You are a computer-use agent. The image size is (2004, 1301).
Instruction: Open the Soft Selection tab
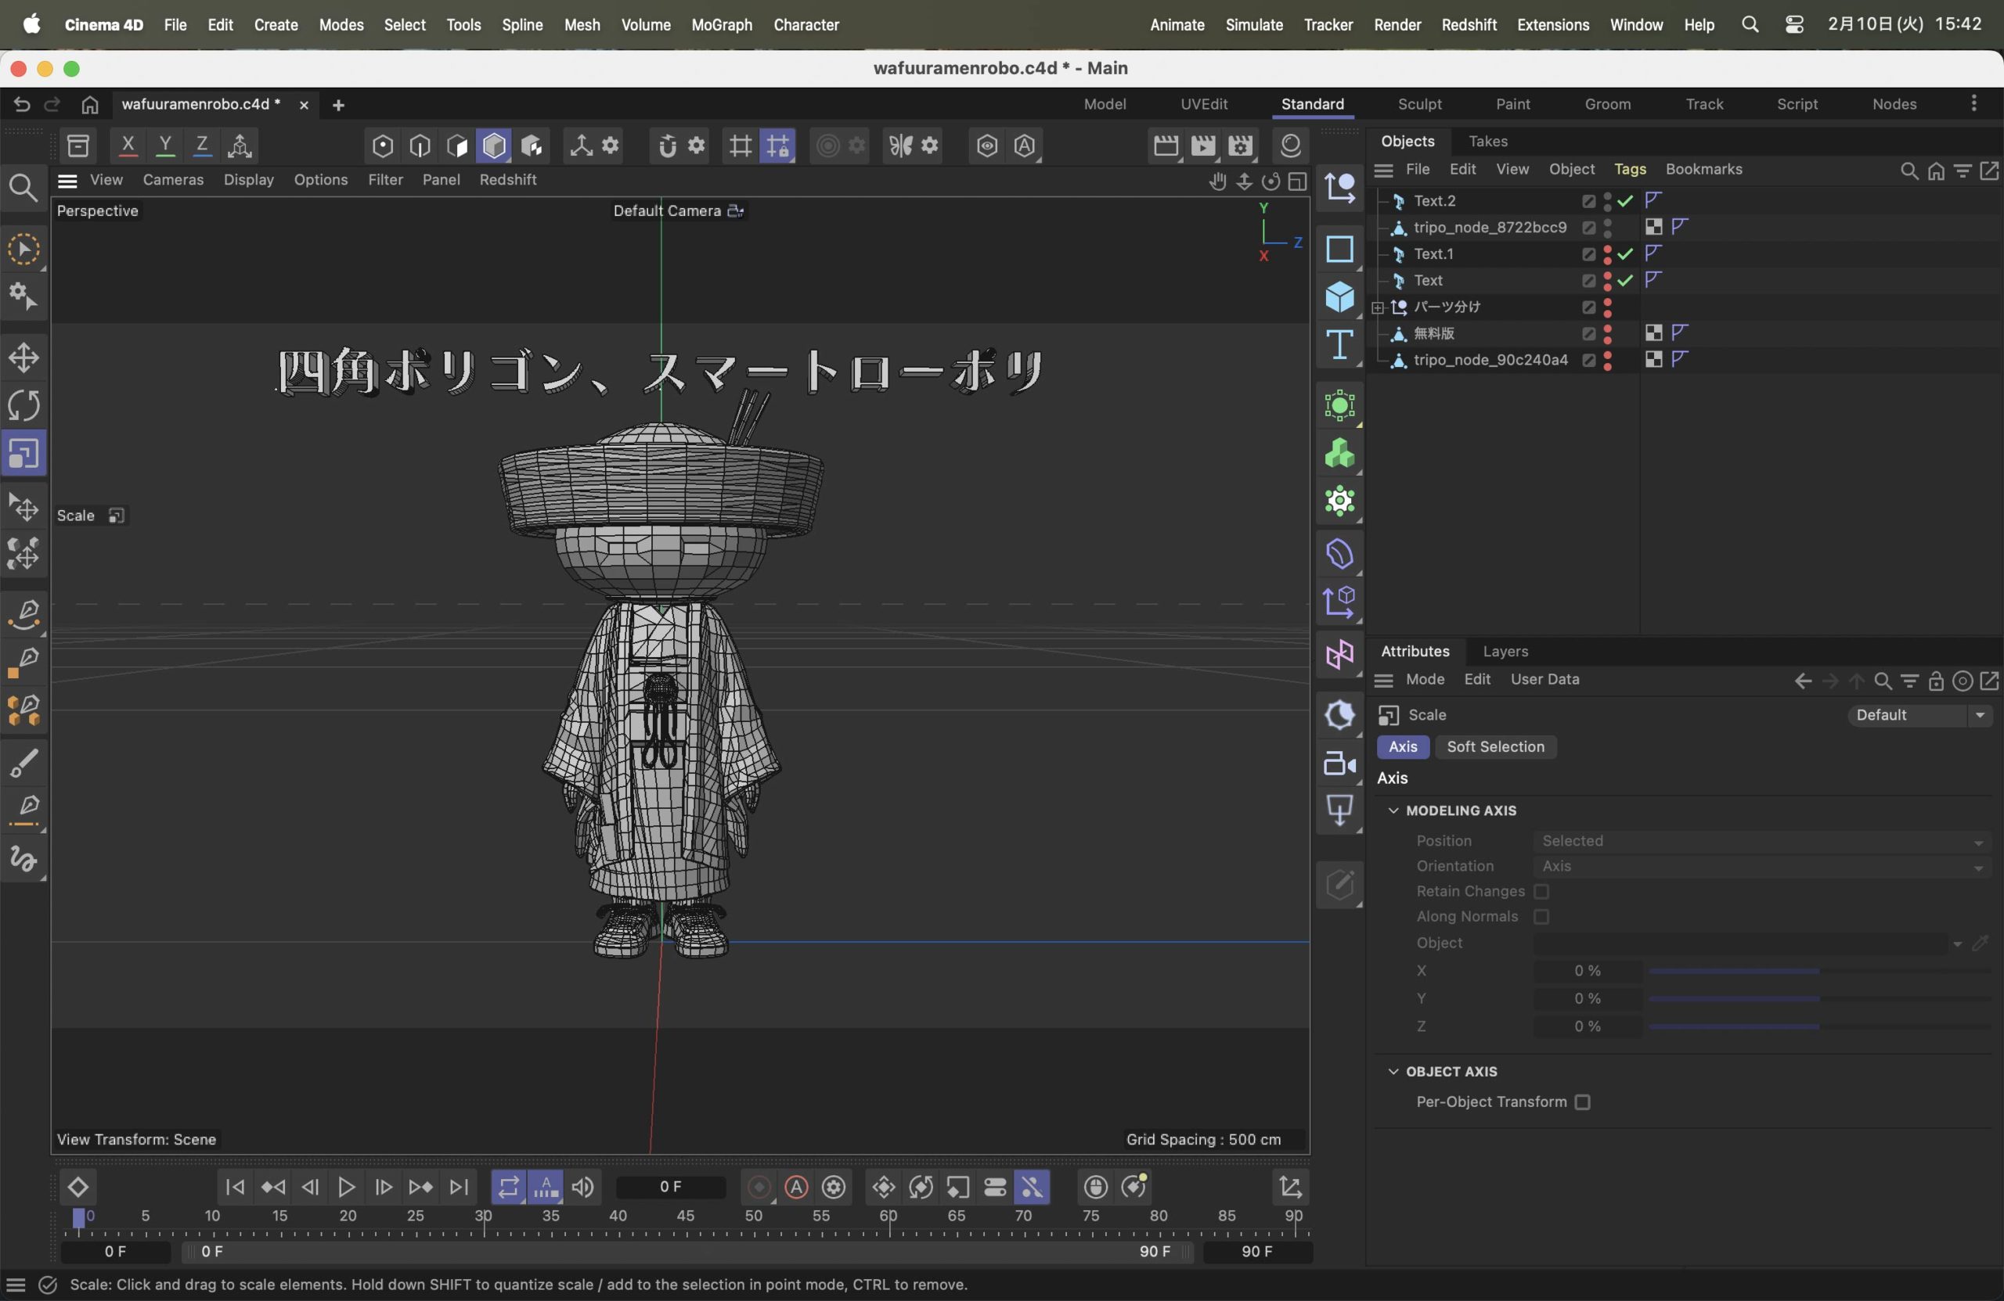1495,747
